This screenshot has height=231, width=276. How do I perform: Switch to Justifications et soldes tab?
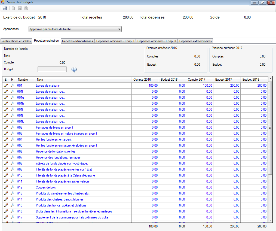pyautogui.click(x=16, y=41)
